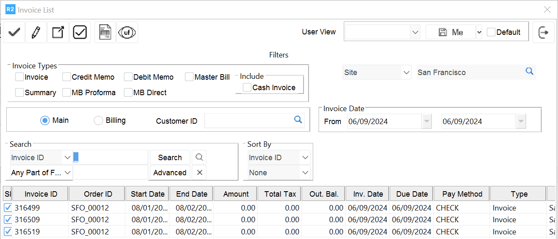Open the Sort By Invoice ID dropdown
Image resolution: width=558 pixels, height=239 pixels.
point(305,158)
